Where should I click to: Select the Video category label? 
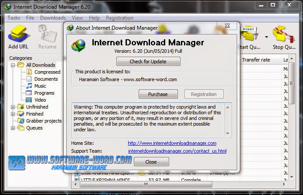tap(40, 100)
